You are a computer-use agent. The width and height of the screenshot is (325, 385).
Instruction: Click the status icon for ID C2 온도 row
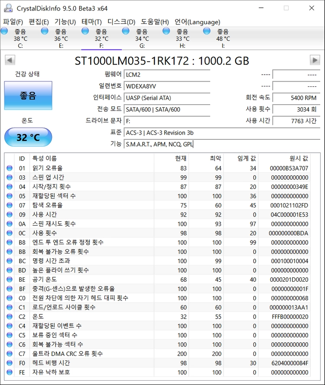(10, 316)
